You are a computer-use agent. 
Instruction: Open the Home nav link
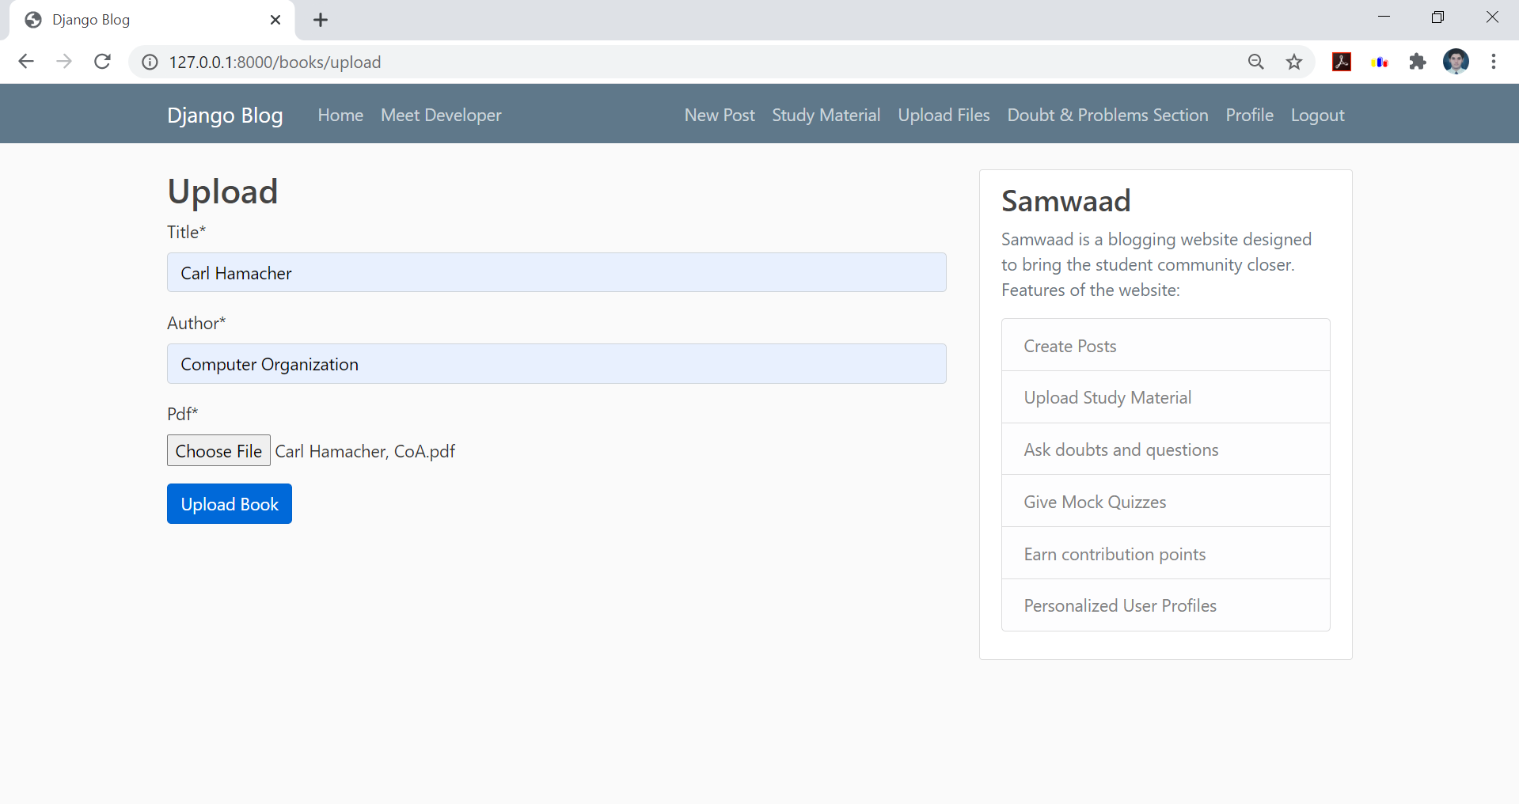coord(340,115)
